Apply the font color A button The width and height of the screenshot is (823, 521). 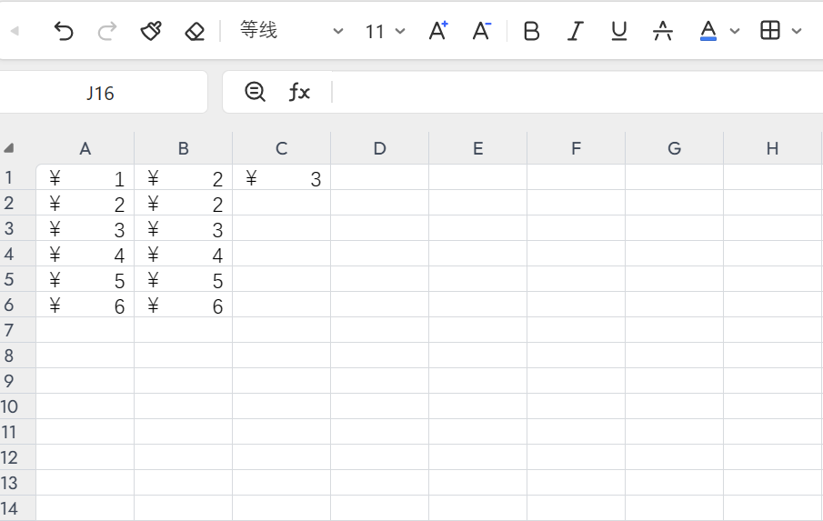[x=708, y=31]
